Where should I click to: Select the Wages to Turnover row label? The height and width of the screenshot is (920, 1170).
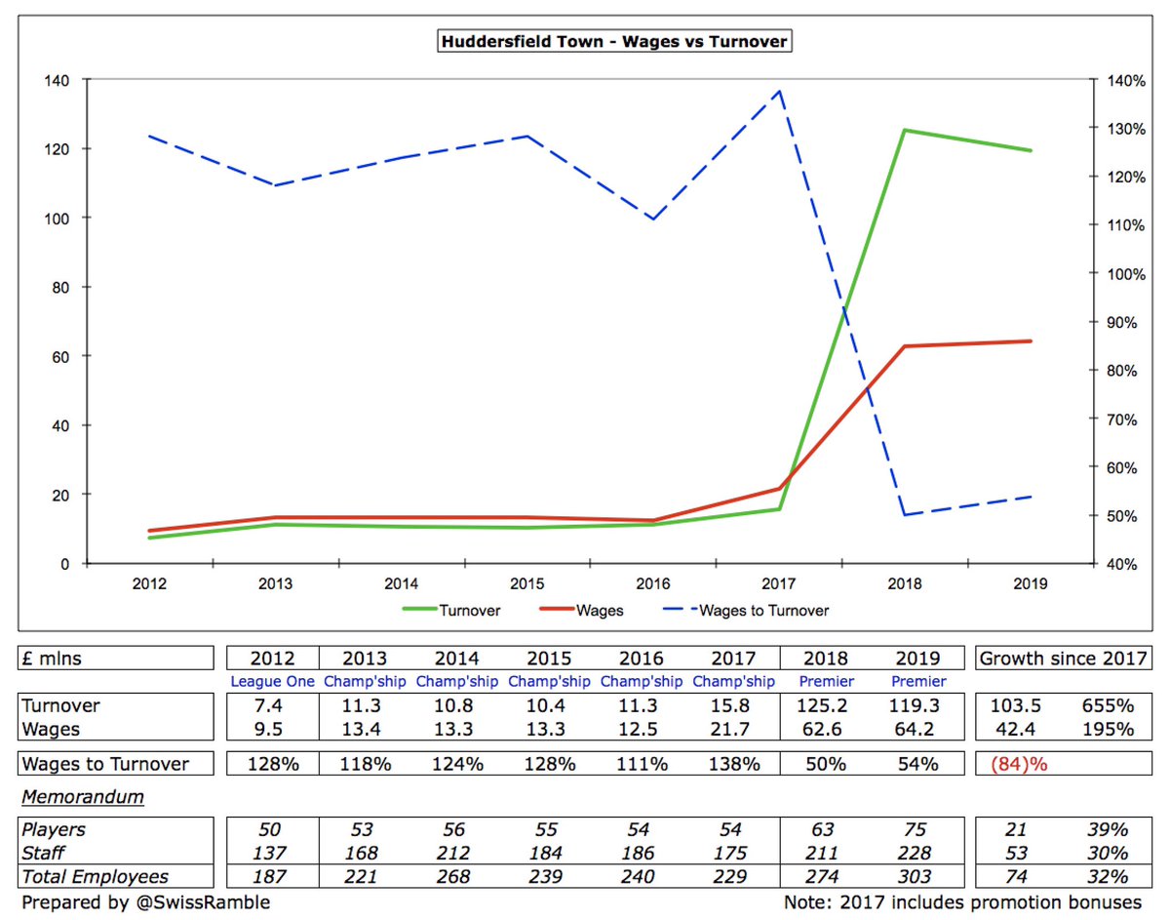click(x=107, y=765)
